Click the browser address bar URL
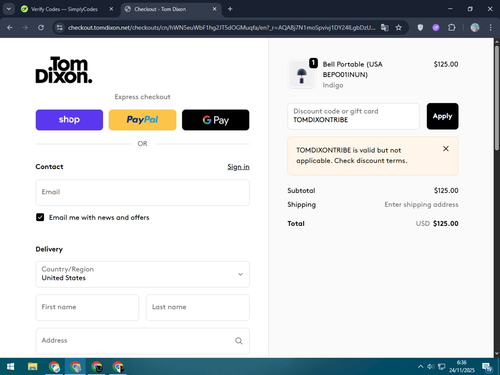 click(x=222, y=28)
